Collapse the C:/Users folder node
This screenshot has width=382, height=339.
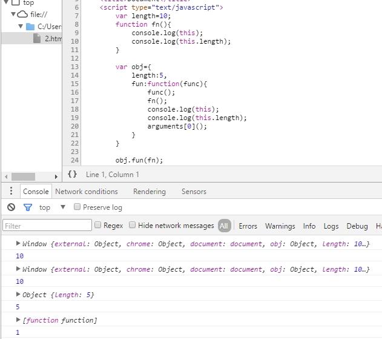pyautogui.click(x=21, y=26)
